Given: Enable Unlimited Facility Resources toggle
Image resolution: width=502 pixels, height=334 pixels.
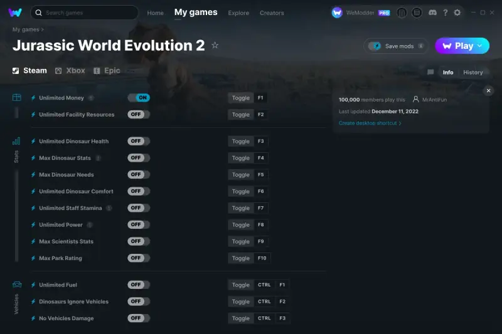Looking at the screenshot, I should pos(139,115).
